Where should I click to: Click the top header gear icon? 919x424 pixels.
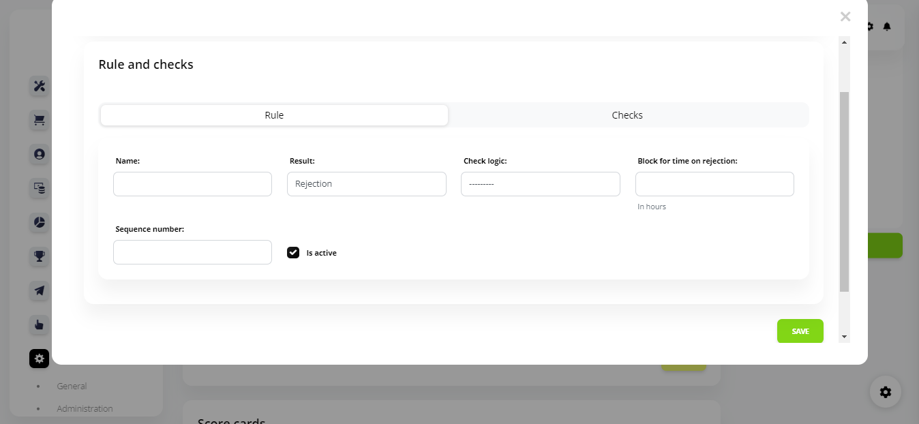pyautogui.click(x=871, y=27)
